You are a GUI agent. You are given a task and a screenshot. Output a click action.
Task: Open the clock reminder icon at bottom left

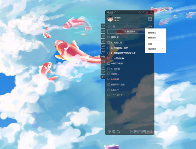pyautogui.click(x=110, y=131)
